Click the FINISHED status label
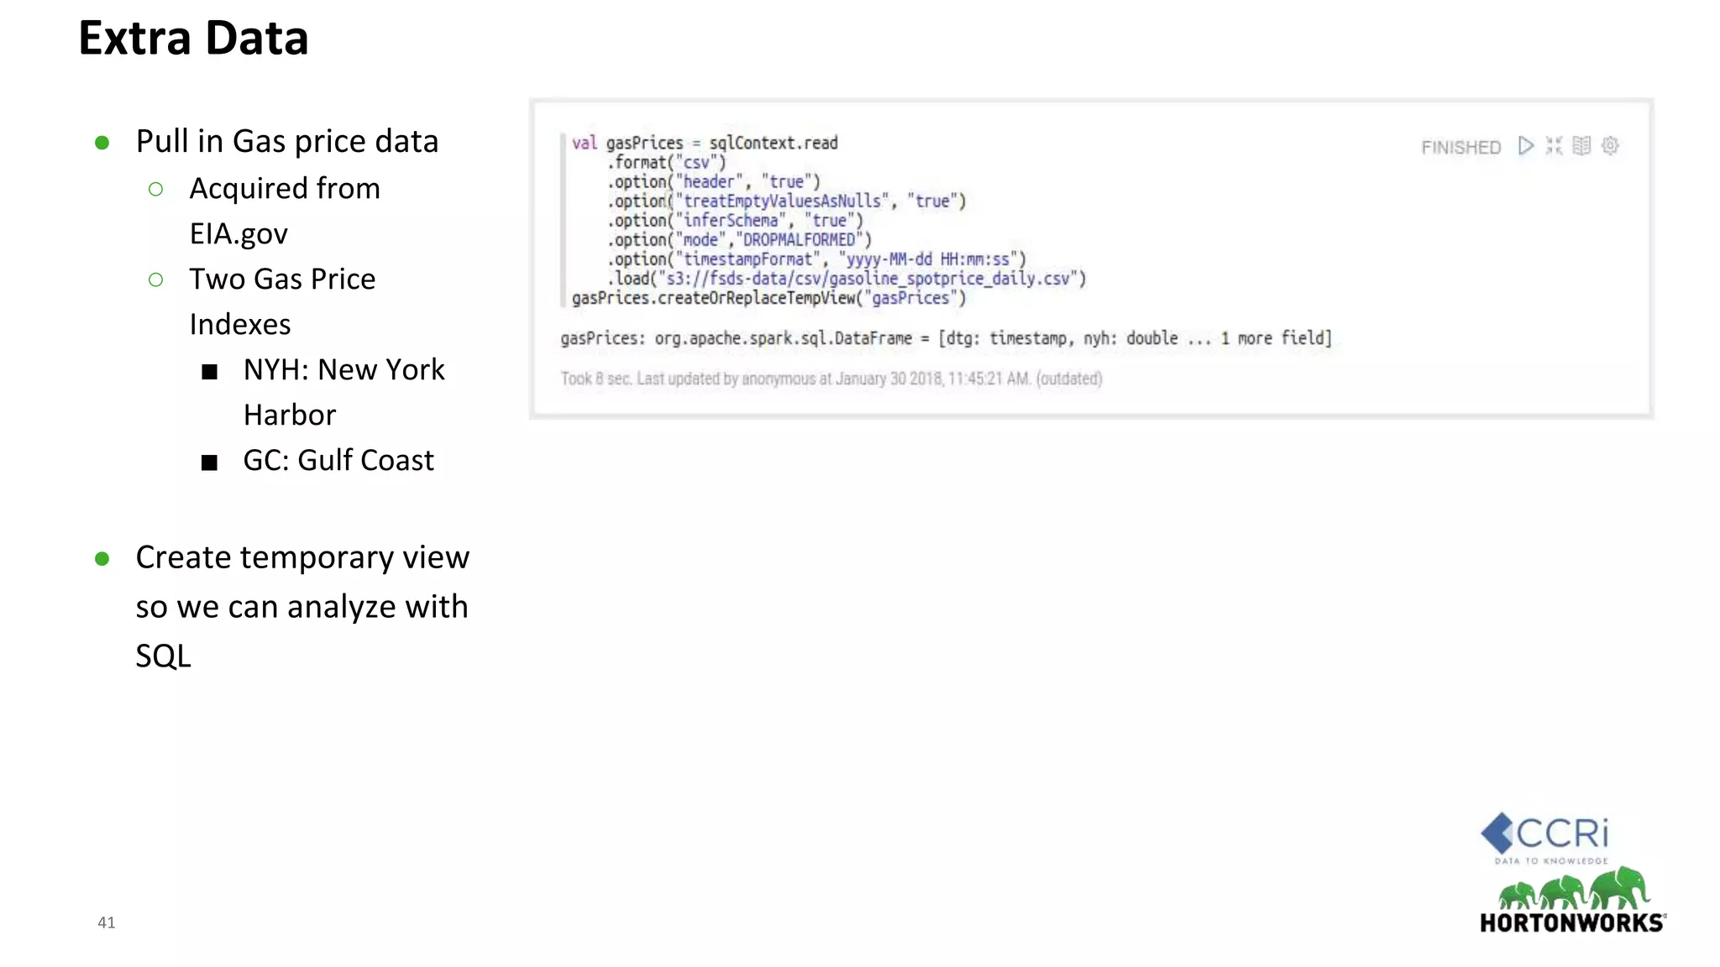Screen dimensions: 1720x967 click(x=1460, y=148)
